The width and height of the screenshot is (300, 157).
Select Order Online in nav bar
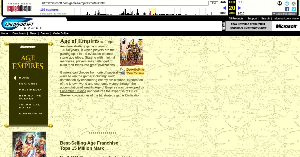[x=61, y=34]
